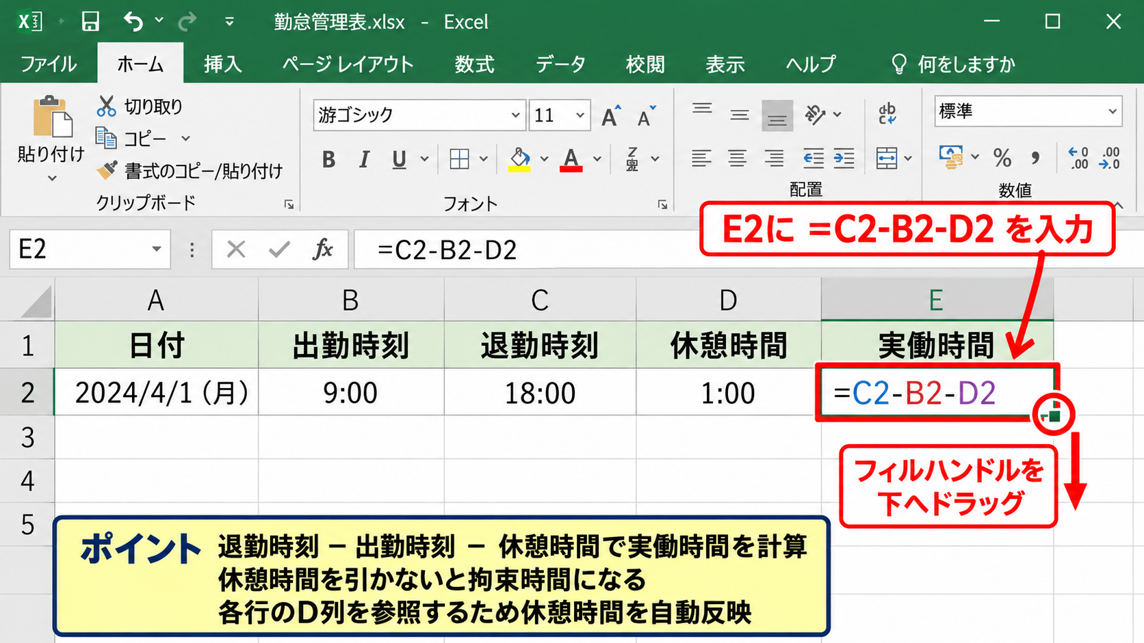1144x643 pixels.
Task: Click コピー copy button
Action: [131, 139]
